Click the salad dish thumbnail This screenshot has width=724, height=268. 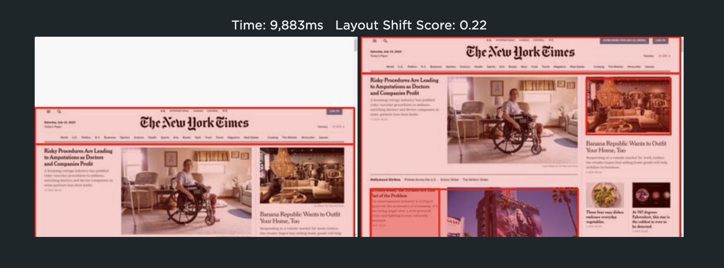coord(605,195)
